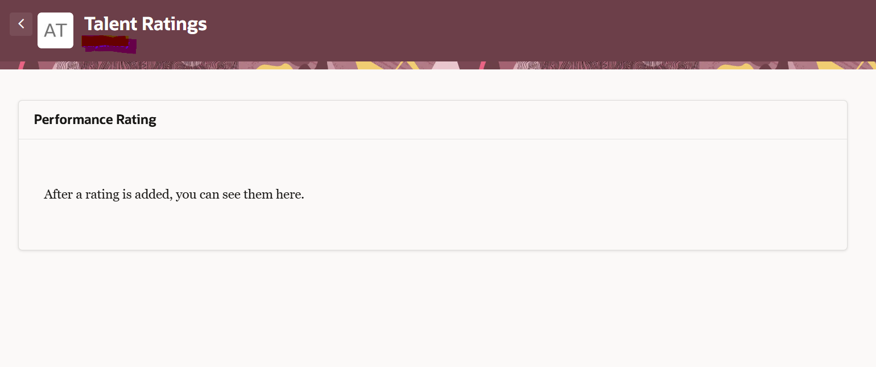Image resolution: width=876 pixels, height=367 pixels.
Task: Click inside the Performance Rating panel body
Action: point(433,194)
